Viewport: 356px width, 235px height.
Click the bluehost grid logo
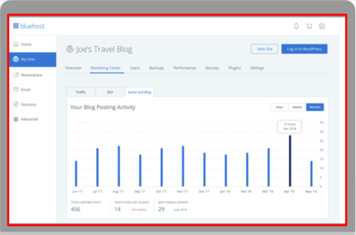pyautogui.click(x=16, y=26)
